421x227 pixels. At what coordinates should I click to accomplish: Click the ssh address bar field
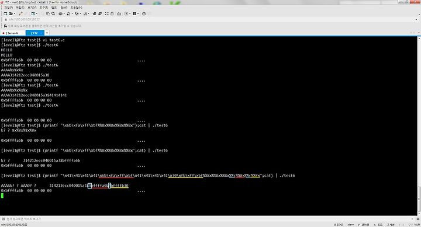click(x=209, y=19)
